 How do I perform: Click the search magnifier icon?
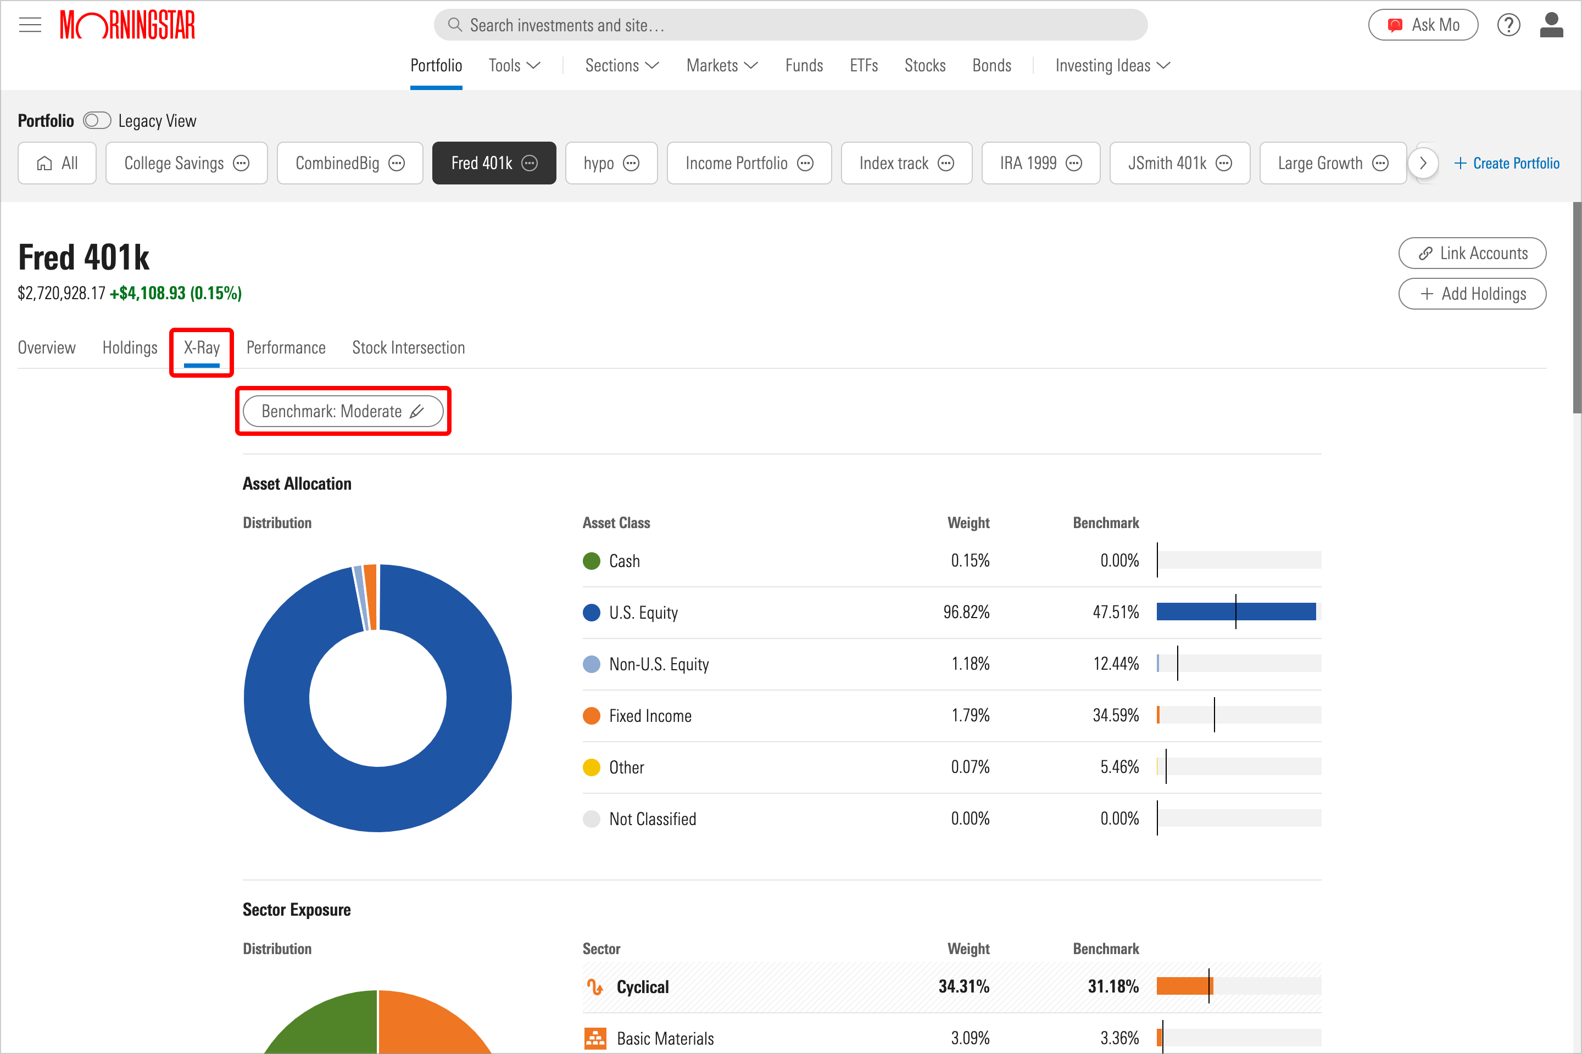pyautogui.click(x=455, y=25)
